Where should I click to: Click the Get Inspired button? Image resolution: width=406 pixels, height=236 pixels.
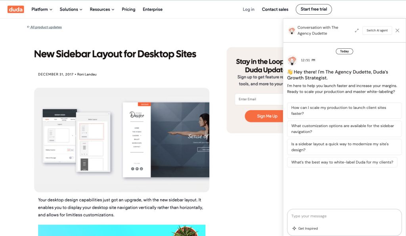coord(305,228)
